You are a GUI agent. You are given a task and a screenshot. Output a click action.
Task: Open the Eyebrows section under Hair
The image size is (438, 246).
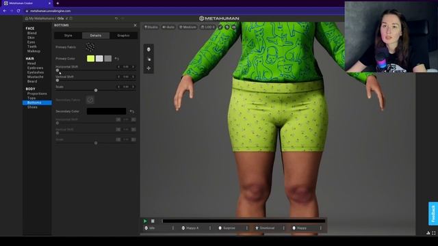pos(35,68)
